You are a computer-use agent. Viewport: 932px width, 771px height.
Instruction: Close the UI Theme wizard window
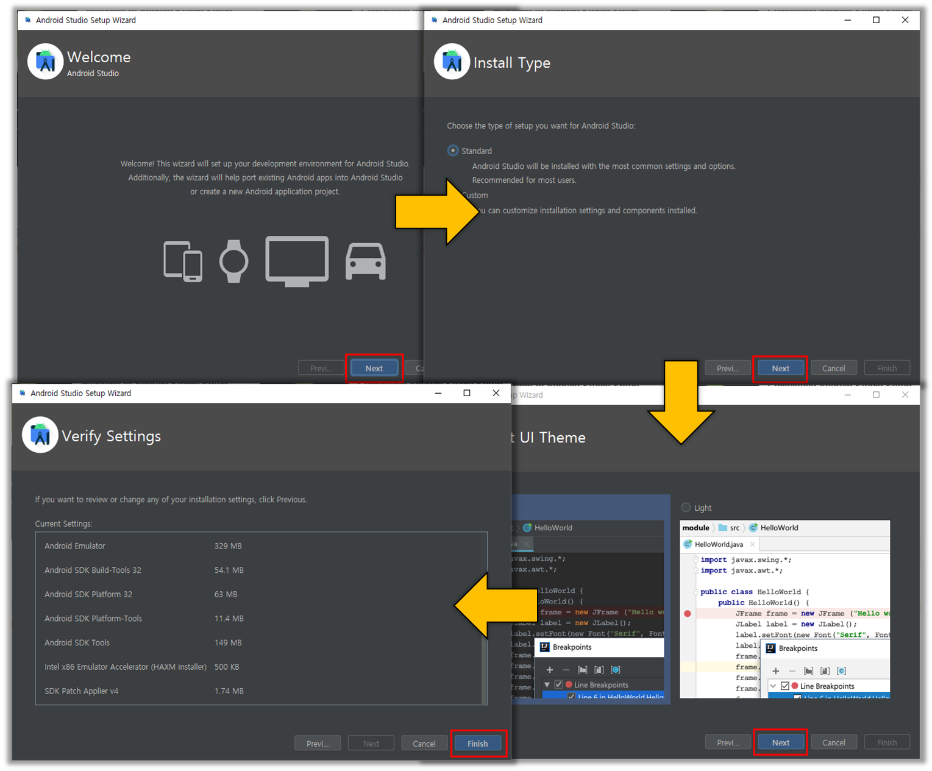(x=905, y=395)
